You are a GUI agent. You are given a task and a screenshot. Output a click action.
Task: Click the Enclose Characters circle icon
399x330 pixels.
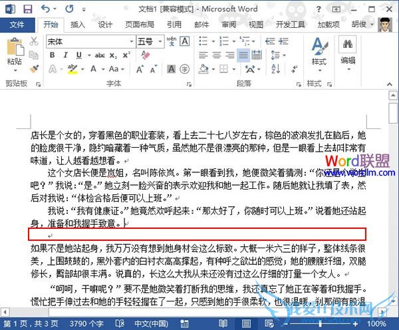184,69
